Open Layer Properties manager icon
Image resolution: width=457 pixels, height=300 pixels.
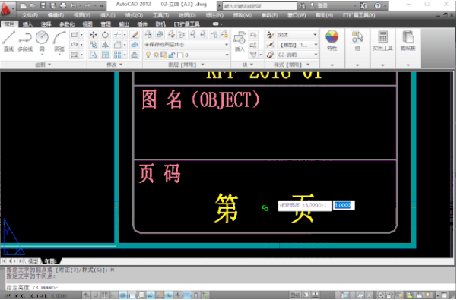148,35
